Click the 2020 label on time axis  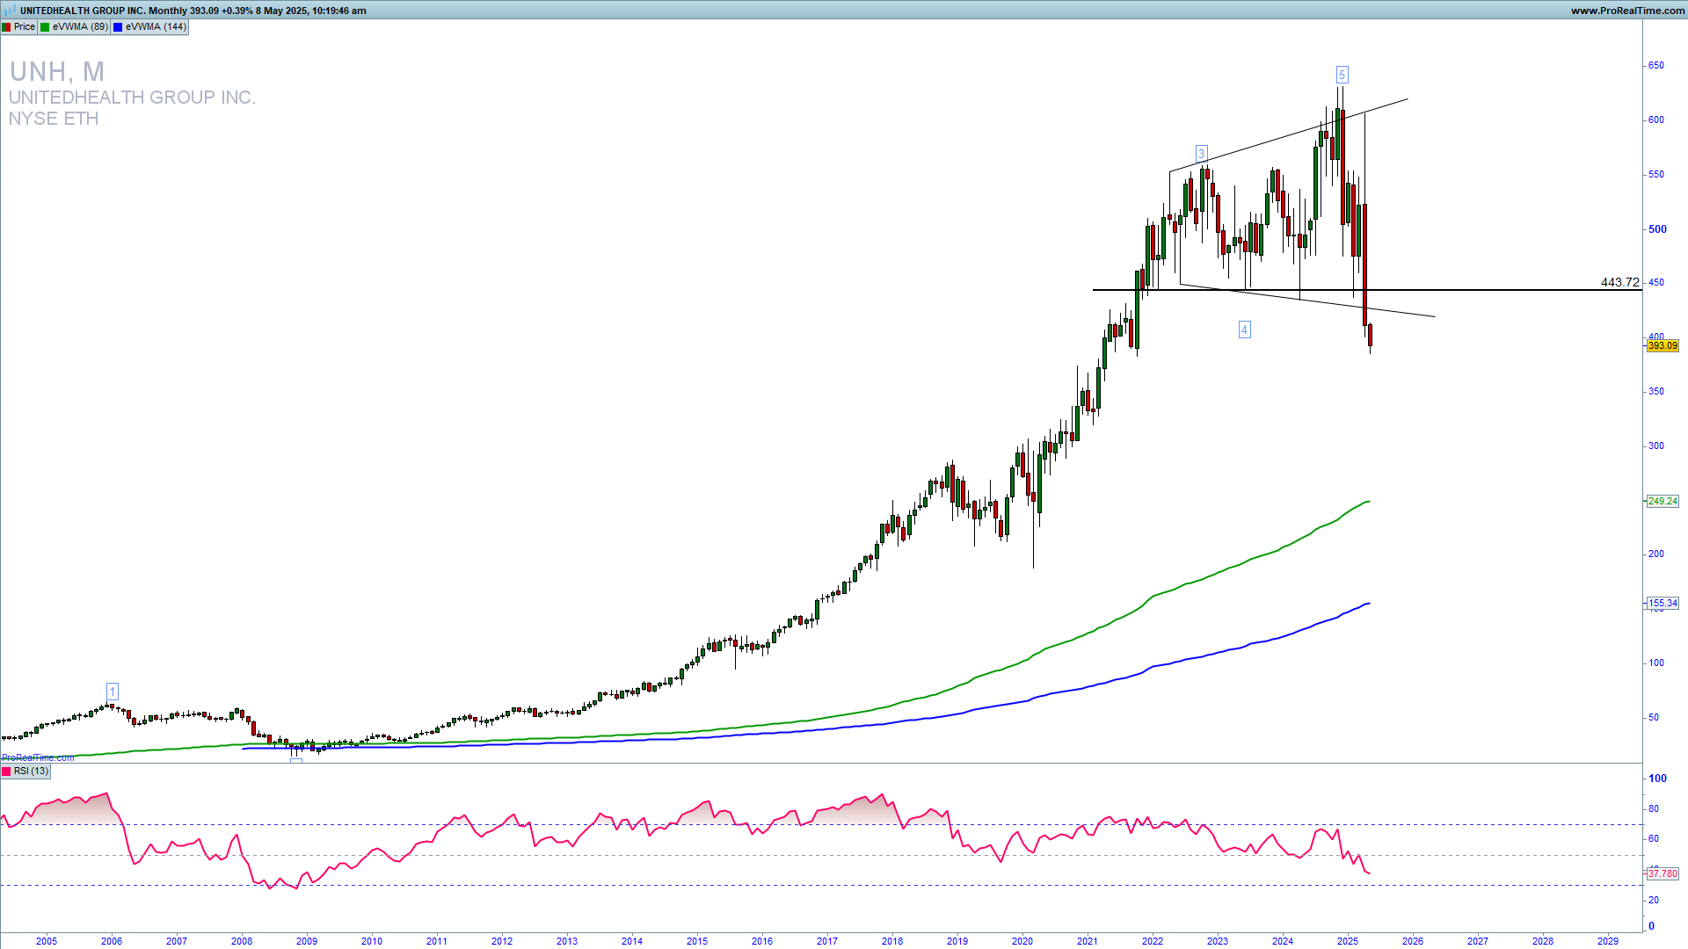1022,941
